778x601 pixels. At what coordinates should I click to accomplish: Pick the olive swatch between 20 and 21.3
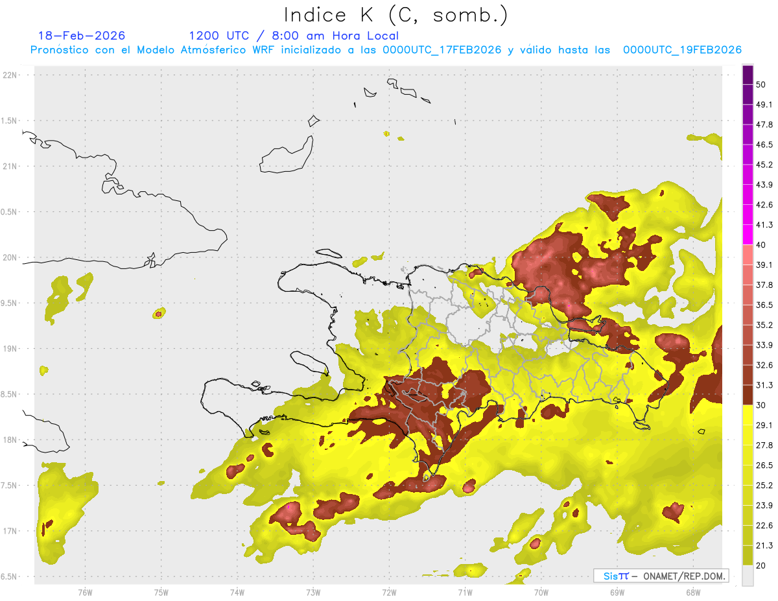click(x=748, y=555)
